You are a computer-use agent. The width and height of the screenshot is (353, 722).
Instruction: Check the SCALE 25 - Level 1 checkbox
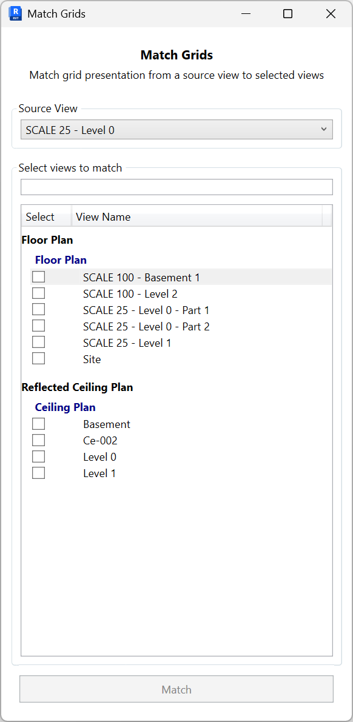click(x=38, y=341)
